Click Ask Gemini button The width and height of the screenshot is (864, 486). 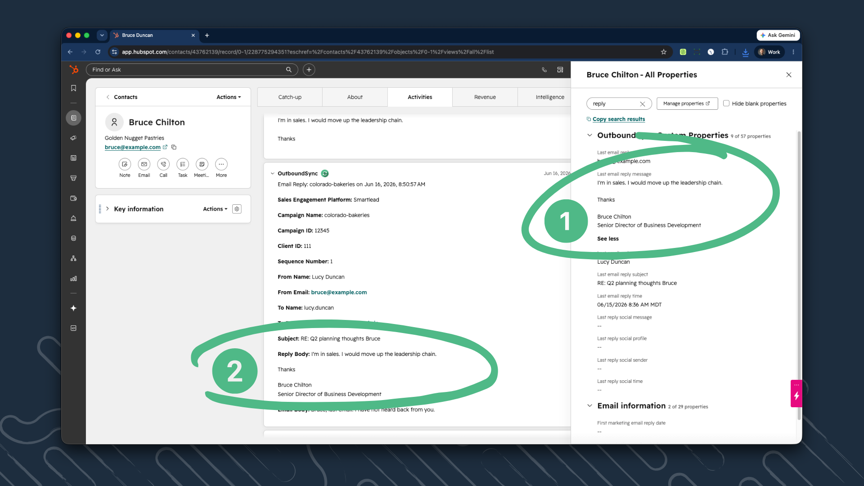(778, 35)
